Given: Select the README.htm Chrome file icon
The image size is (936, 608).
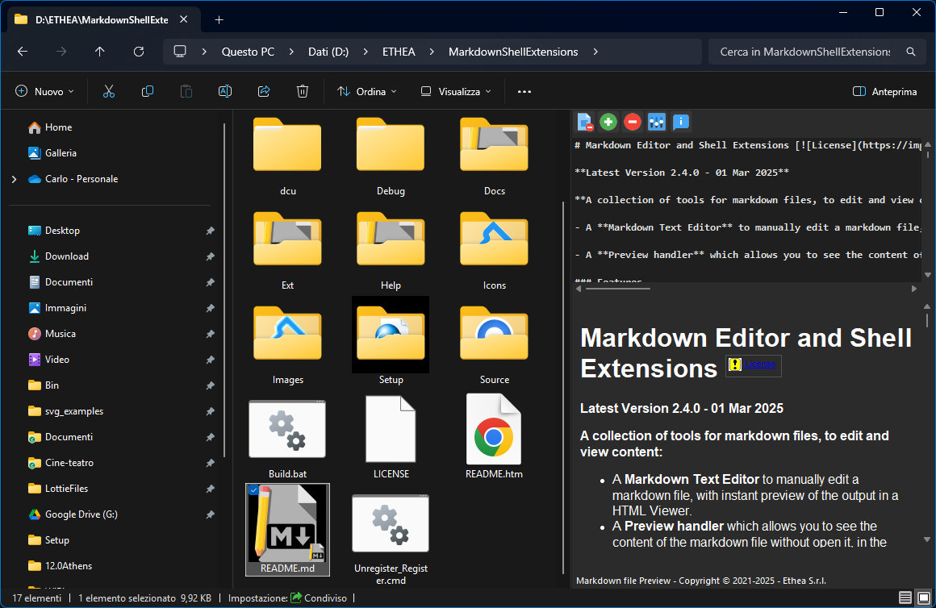Looking at the screenshot, I should [494, 429].
